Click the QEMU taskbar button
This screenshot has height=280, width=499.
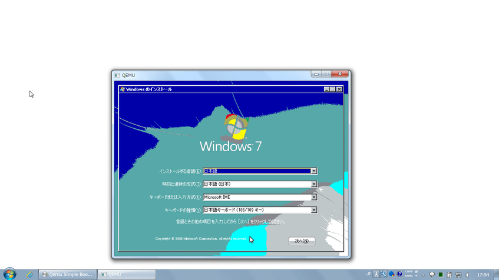(x=126, y=274)
